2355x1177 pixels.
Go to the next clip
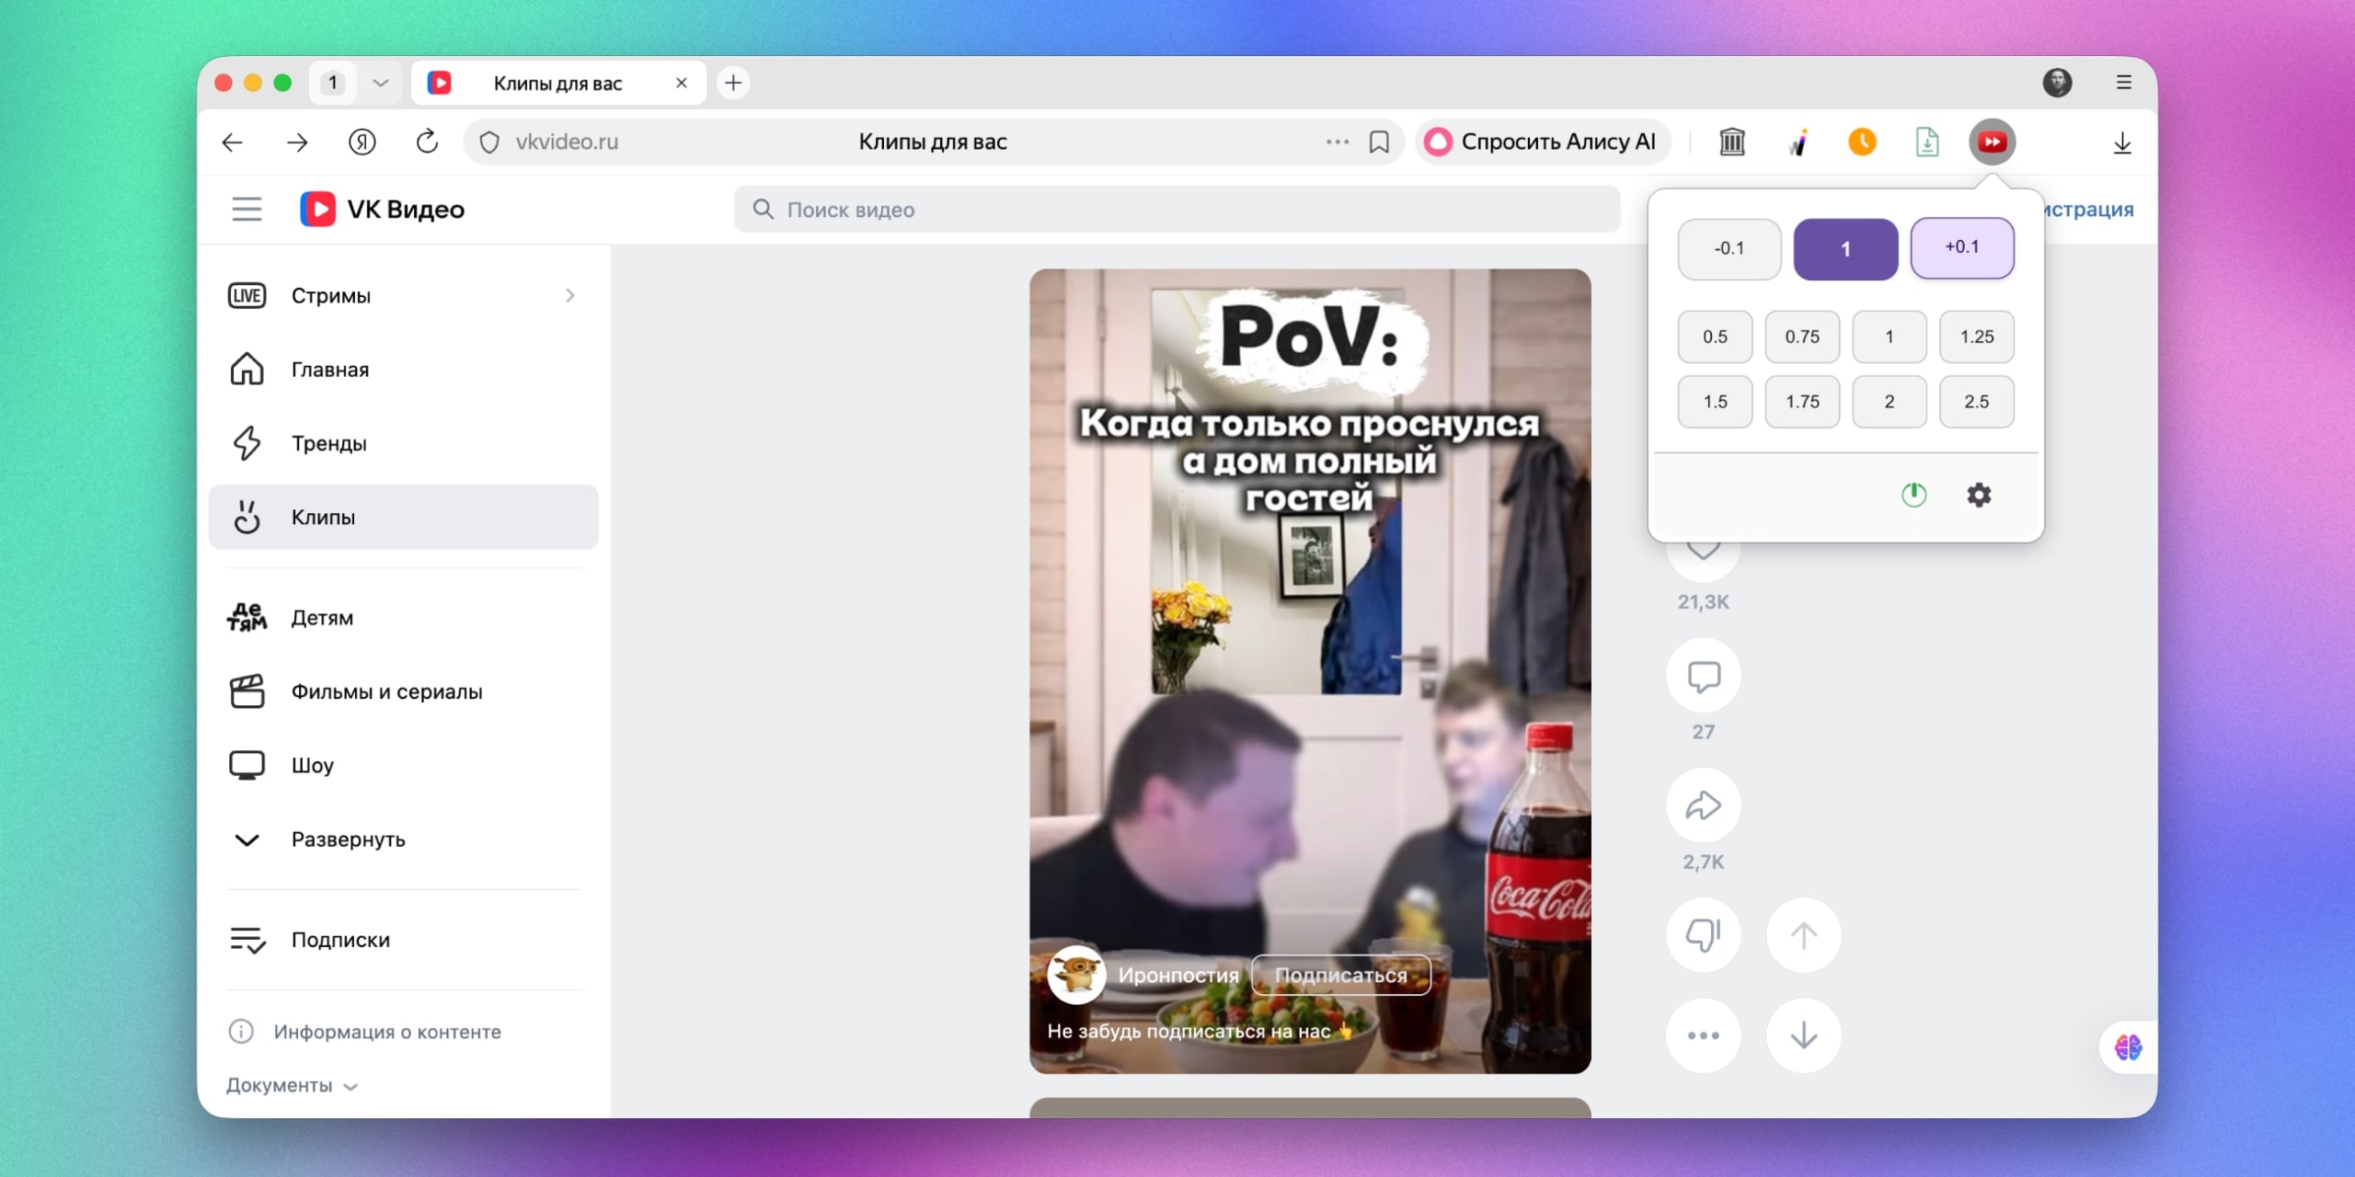(1804, 1035)
